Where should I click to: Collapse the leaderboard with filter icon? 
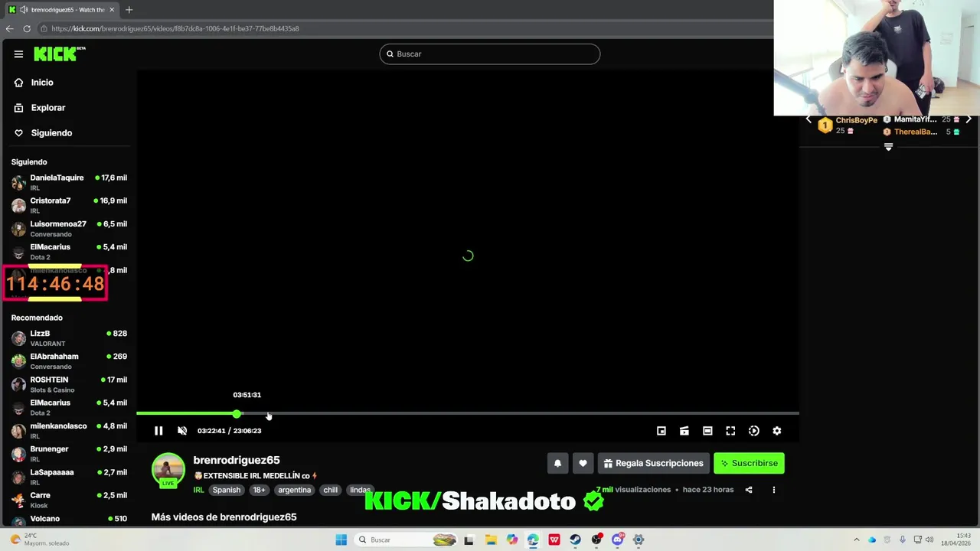coord(888,147)
